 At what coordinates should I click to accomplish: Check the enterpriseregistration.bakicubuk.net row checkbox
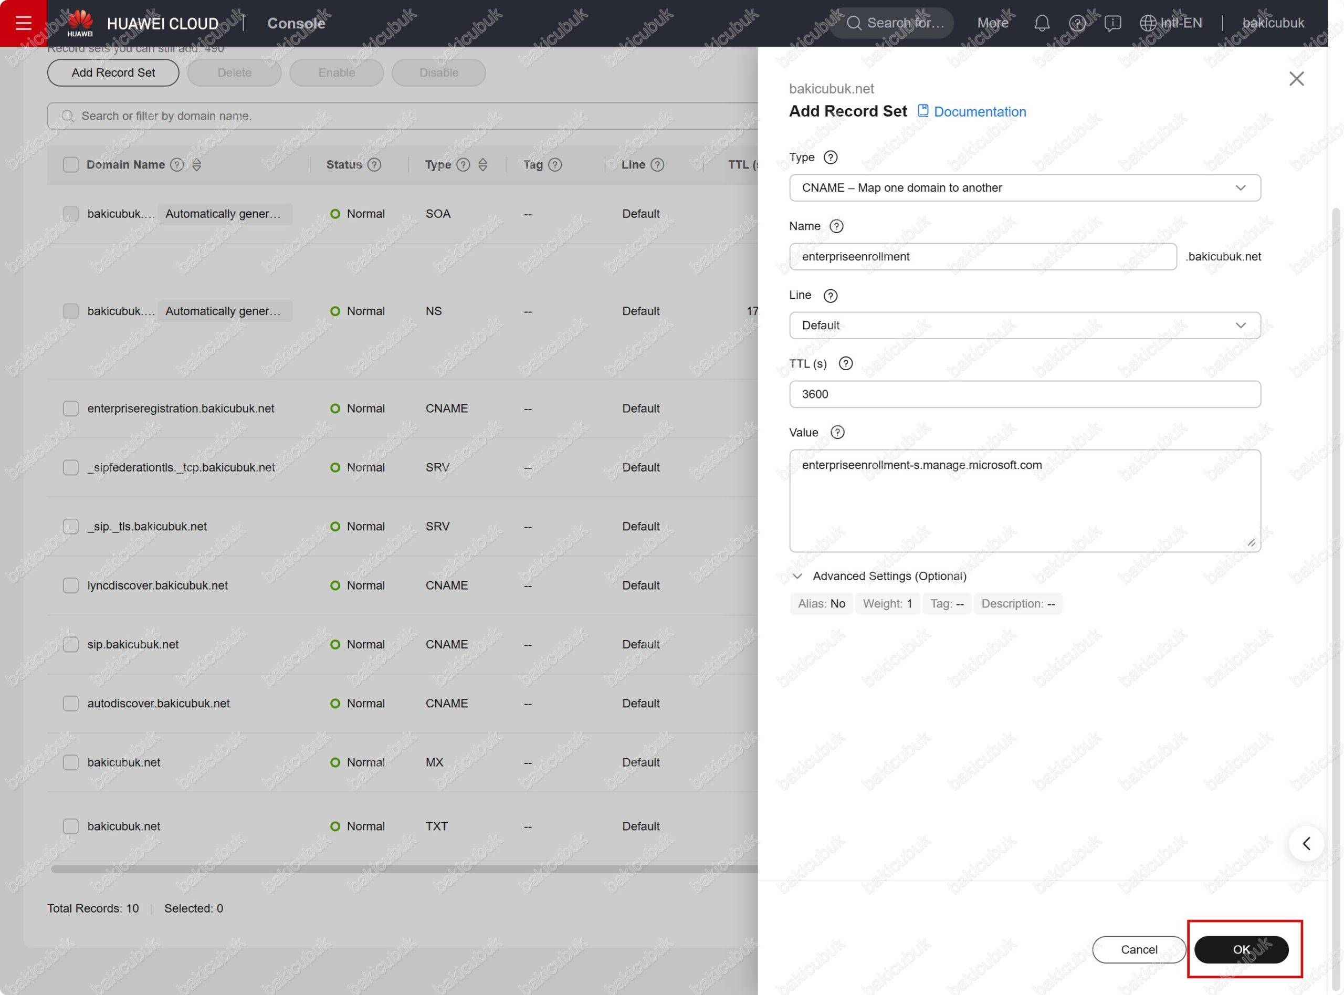point(70,409)
